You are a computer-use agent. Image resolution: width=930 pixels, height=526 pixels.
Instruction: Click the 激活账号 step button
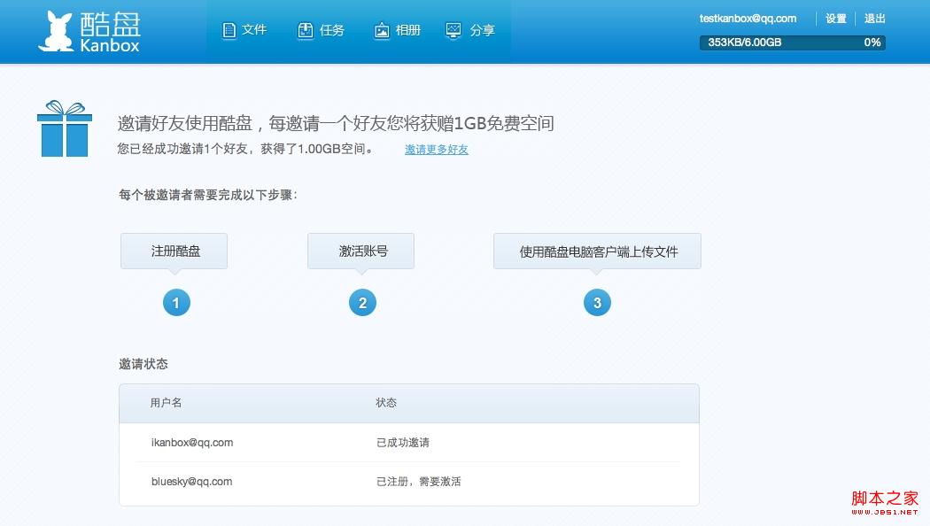click(361, 251)
